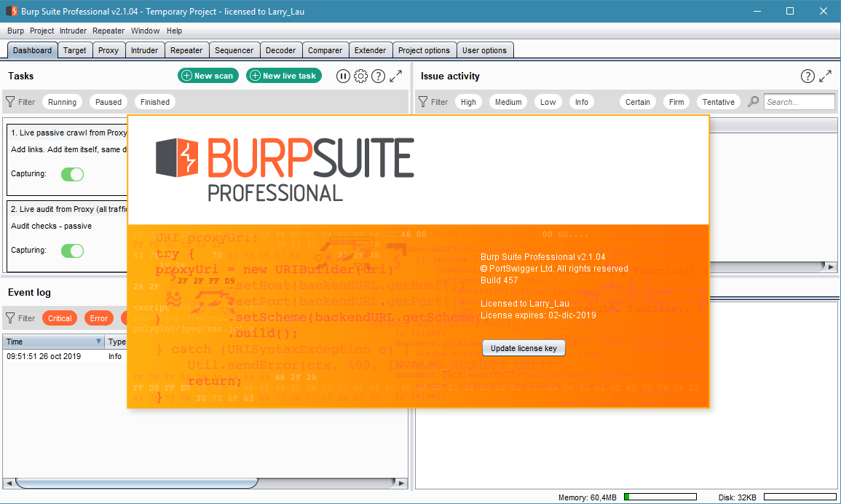
Task: Open the Intruder menu
Action: pos(73,31)
